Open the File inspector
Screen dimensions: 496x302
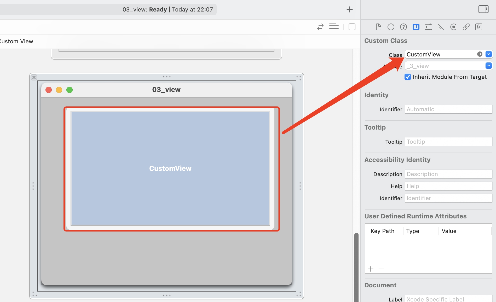[378, 27]
